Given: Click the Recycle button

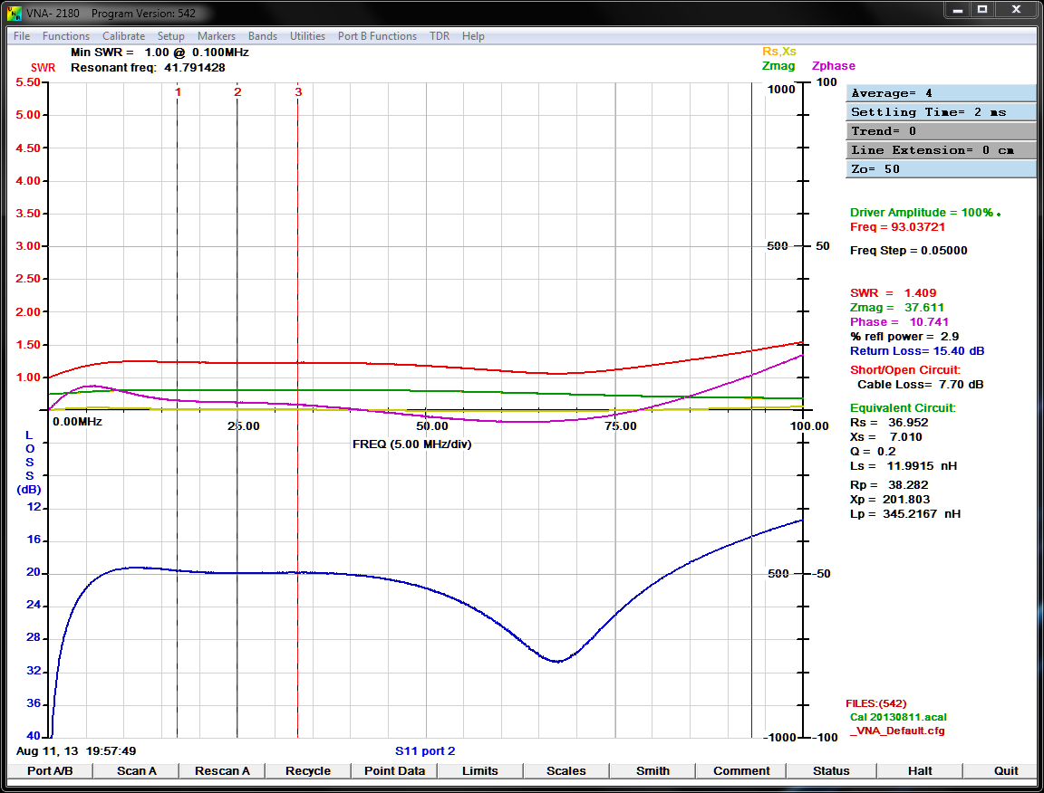Looking at the screenshot, I should coord(308,771).
